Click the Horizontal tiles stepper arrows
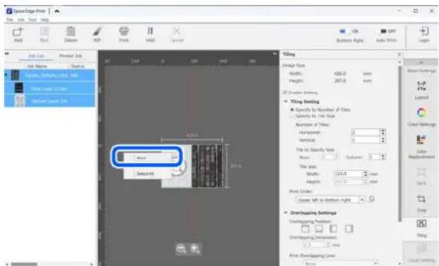The width and height of the screenshot is (439, 266). point(383,132)
